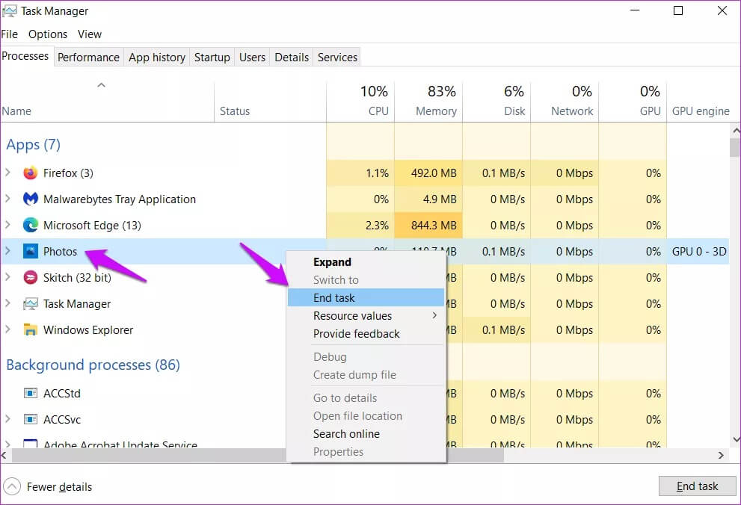This screenshot has width=741, height=505.
Task: Choose Expand in the context menu
Action: (x=366, y=262)
